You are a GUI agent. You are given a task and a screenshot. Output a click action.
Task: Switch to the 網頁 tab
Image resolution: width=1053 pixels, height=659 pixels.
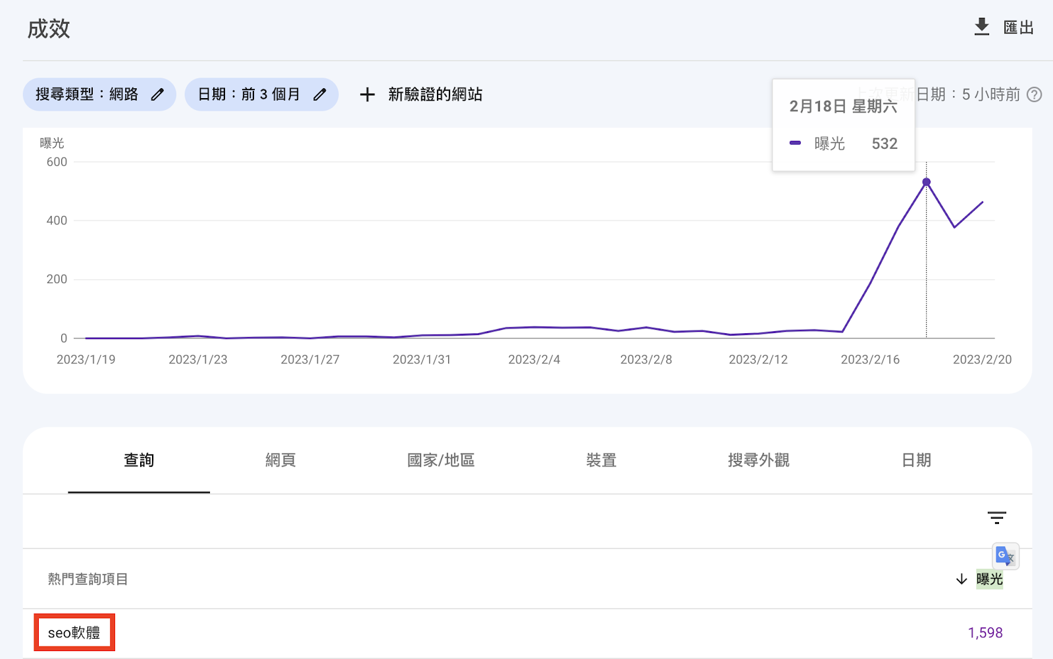click(x=281, y=460)
